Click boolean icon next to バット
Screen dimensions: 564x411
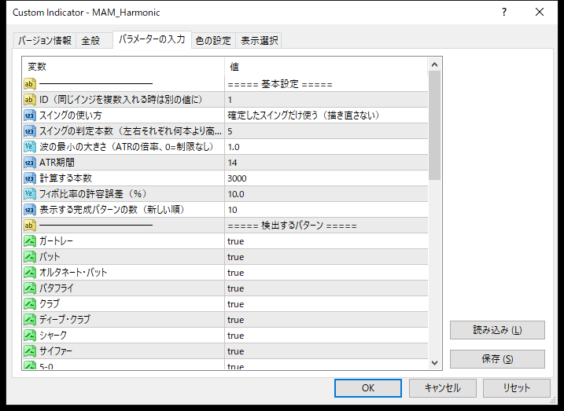click(30, 256)
